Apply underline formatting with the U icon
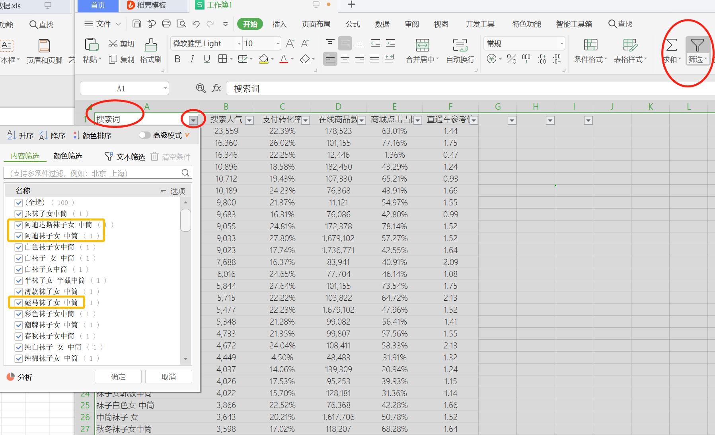 coord(207,59)
